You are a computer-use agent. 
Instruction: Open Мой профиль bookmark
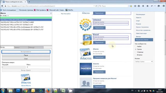pyautogui.click(x=40, y=10)
